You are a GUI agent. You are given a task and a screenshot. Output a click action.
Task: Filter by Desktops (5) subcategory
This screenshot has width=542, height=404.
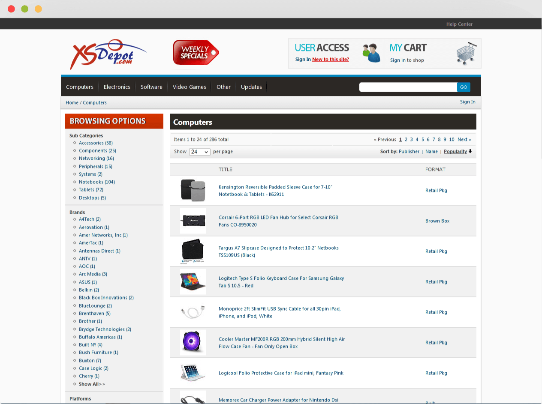click(x=92, y=198)
